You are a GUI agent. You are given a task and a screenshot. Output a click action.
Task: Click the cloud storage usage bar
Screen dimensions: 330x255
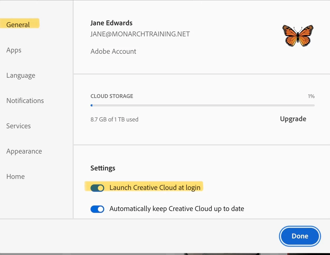tap(203, 105)
